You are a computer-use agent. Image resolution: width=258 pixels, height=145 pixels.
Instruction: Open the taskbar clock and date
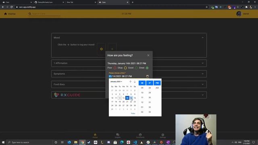pos(246,142)
